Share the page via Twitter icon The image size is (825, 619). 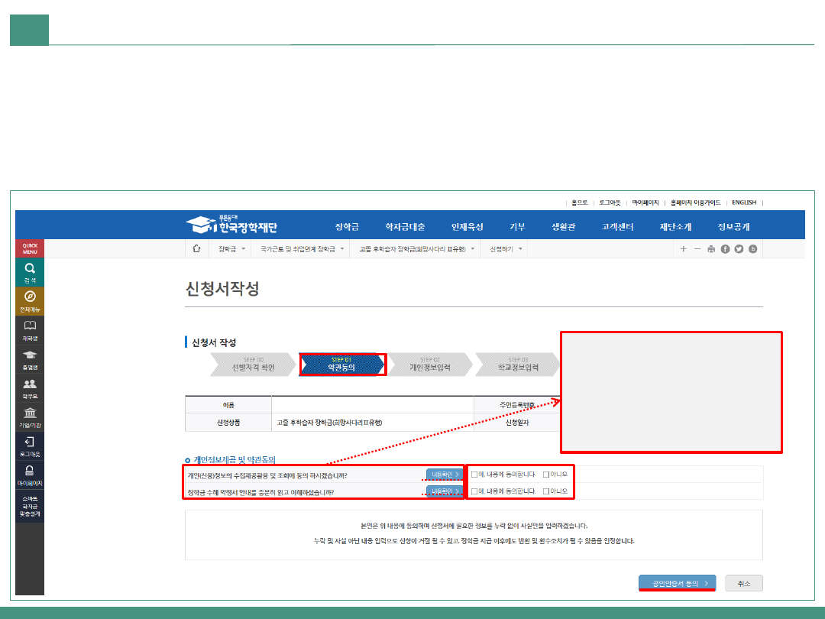739,249
